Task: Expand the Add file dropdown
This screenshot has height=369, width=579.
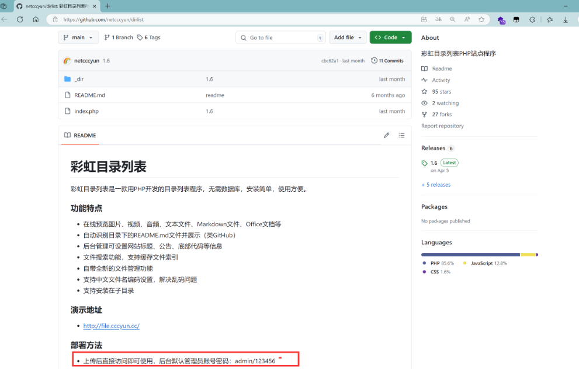Action: coord(348,37)
